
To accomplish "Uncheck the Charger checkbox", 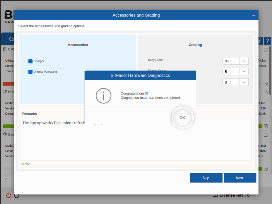I will (30, 61).
